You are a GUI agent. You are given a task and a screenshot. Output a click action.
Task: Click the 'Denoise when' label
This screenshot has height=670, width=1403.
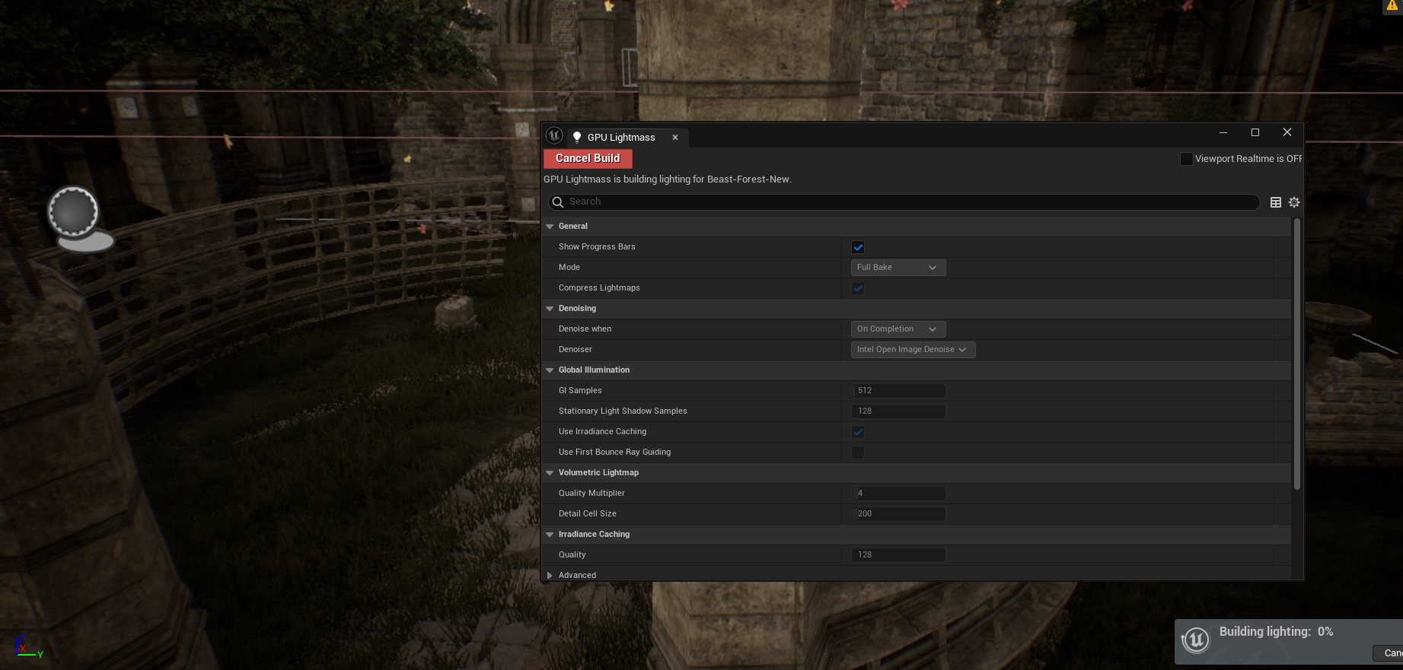[585, 329]
